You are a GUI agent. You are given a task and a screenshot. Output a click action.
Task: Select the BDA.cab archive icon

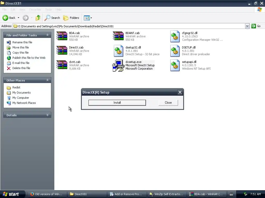pos(62,36)
